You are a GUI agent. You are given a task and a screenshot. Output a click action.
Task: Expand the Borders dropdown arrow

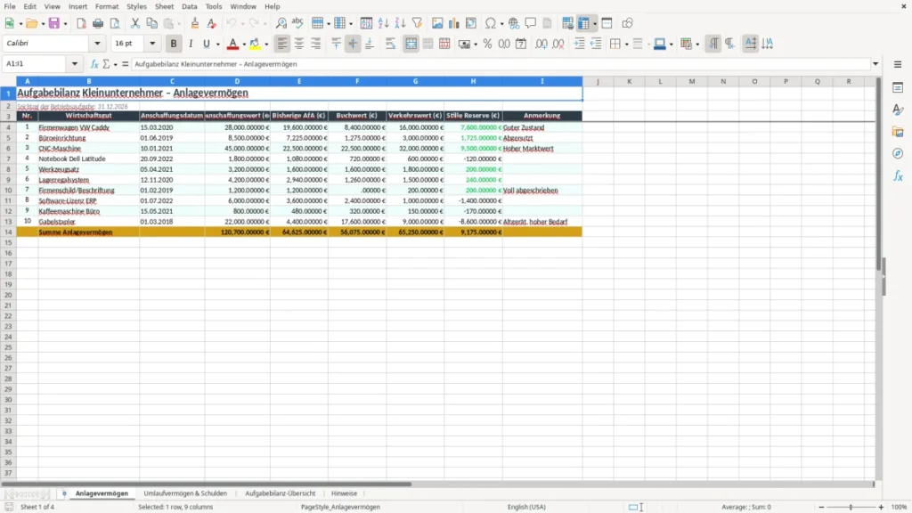(x=626, y=45)
